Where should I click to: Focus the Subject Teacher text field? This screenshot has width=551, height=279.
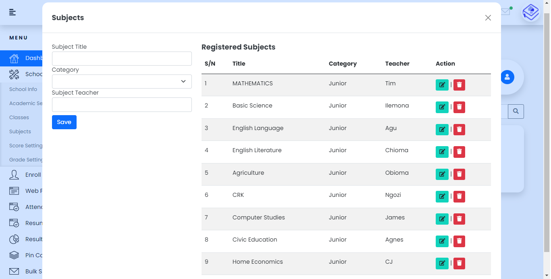coord(122,105)
